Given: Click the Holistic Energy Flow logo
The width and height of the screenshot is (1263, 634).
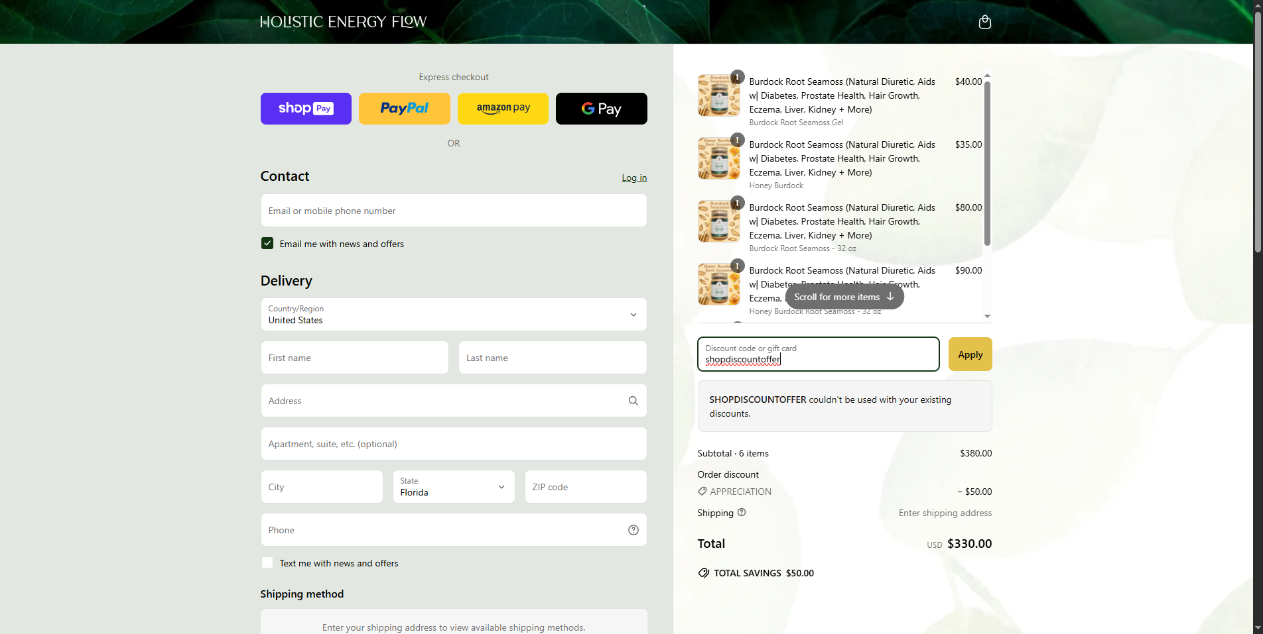Looking at the screenshot, I should click(x=344, y=22).
